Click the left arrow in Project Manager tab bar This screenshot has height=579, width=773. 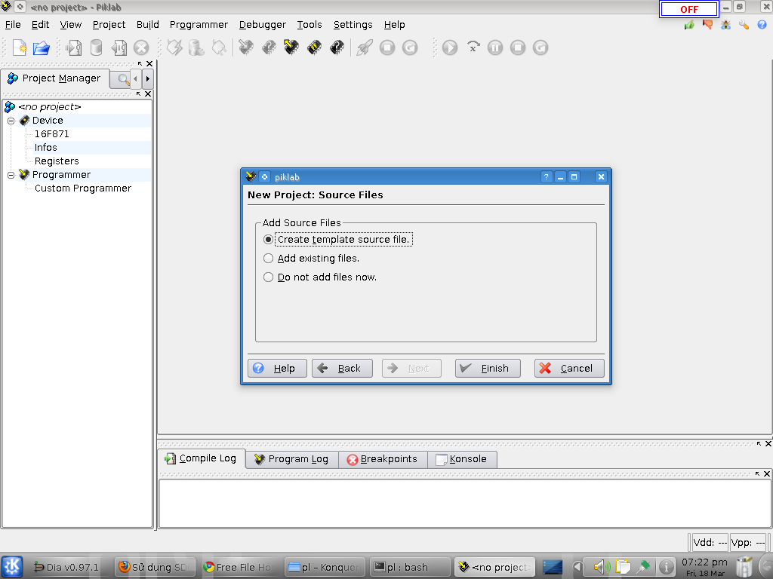click(x=136, y=78)
